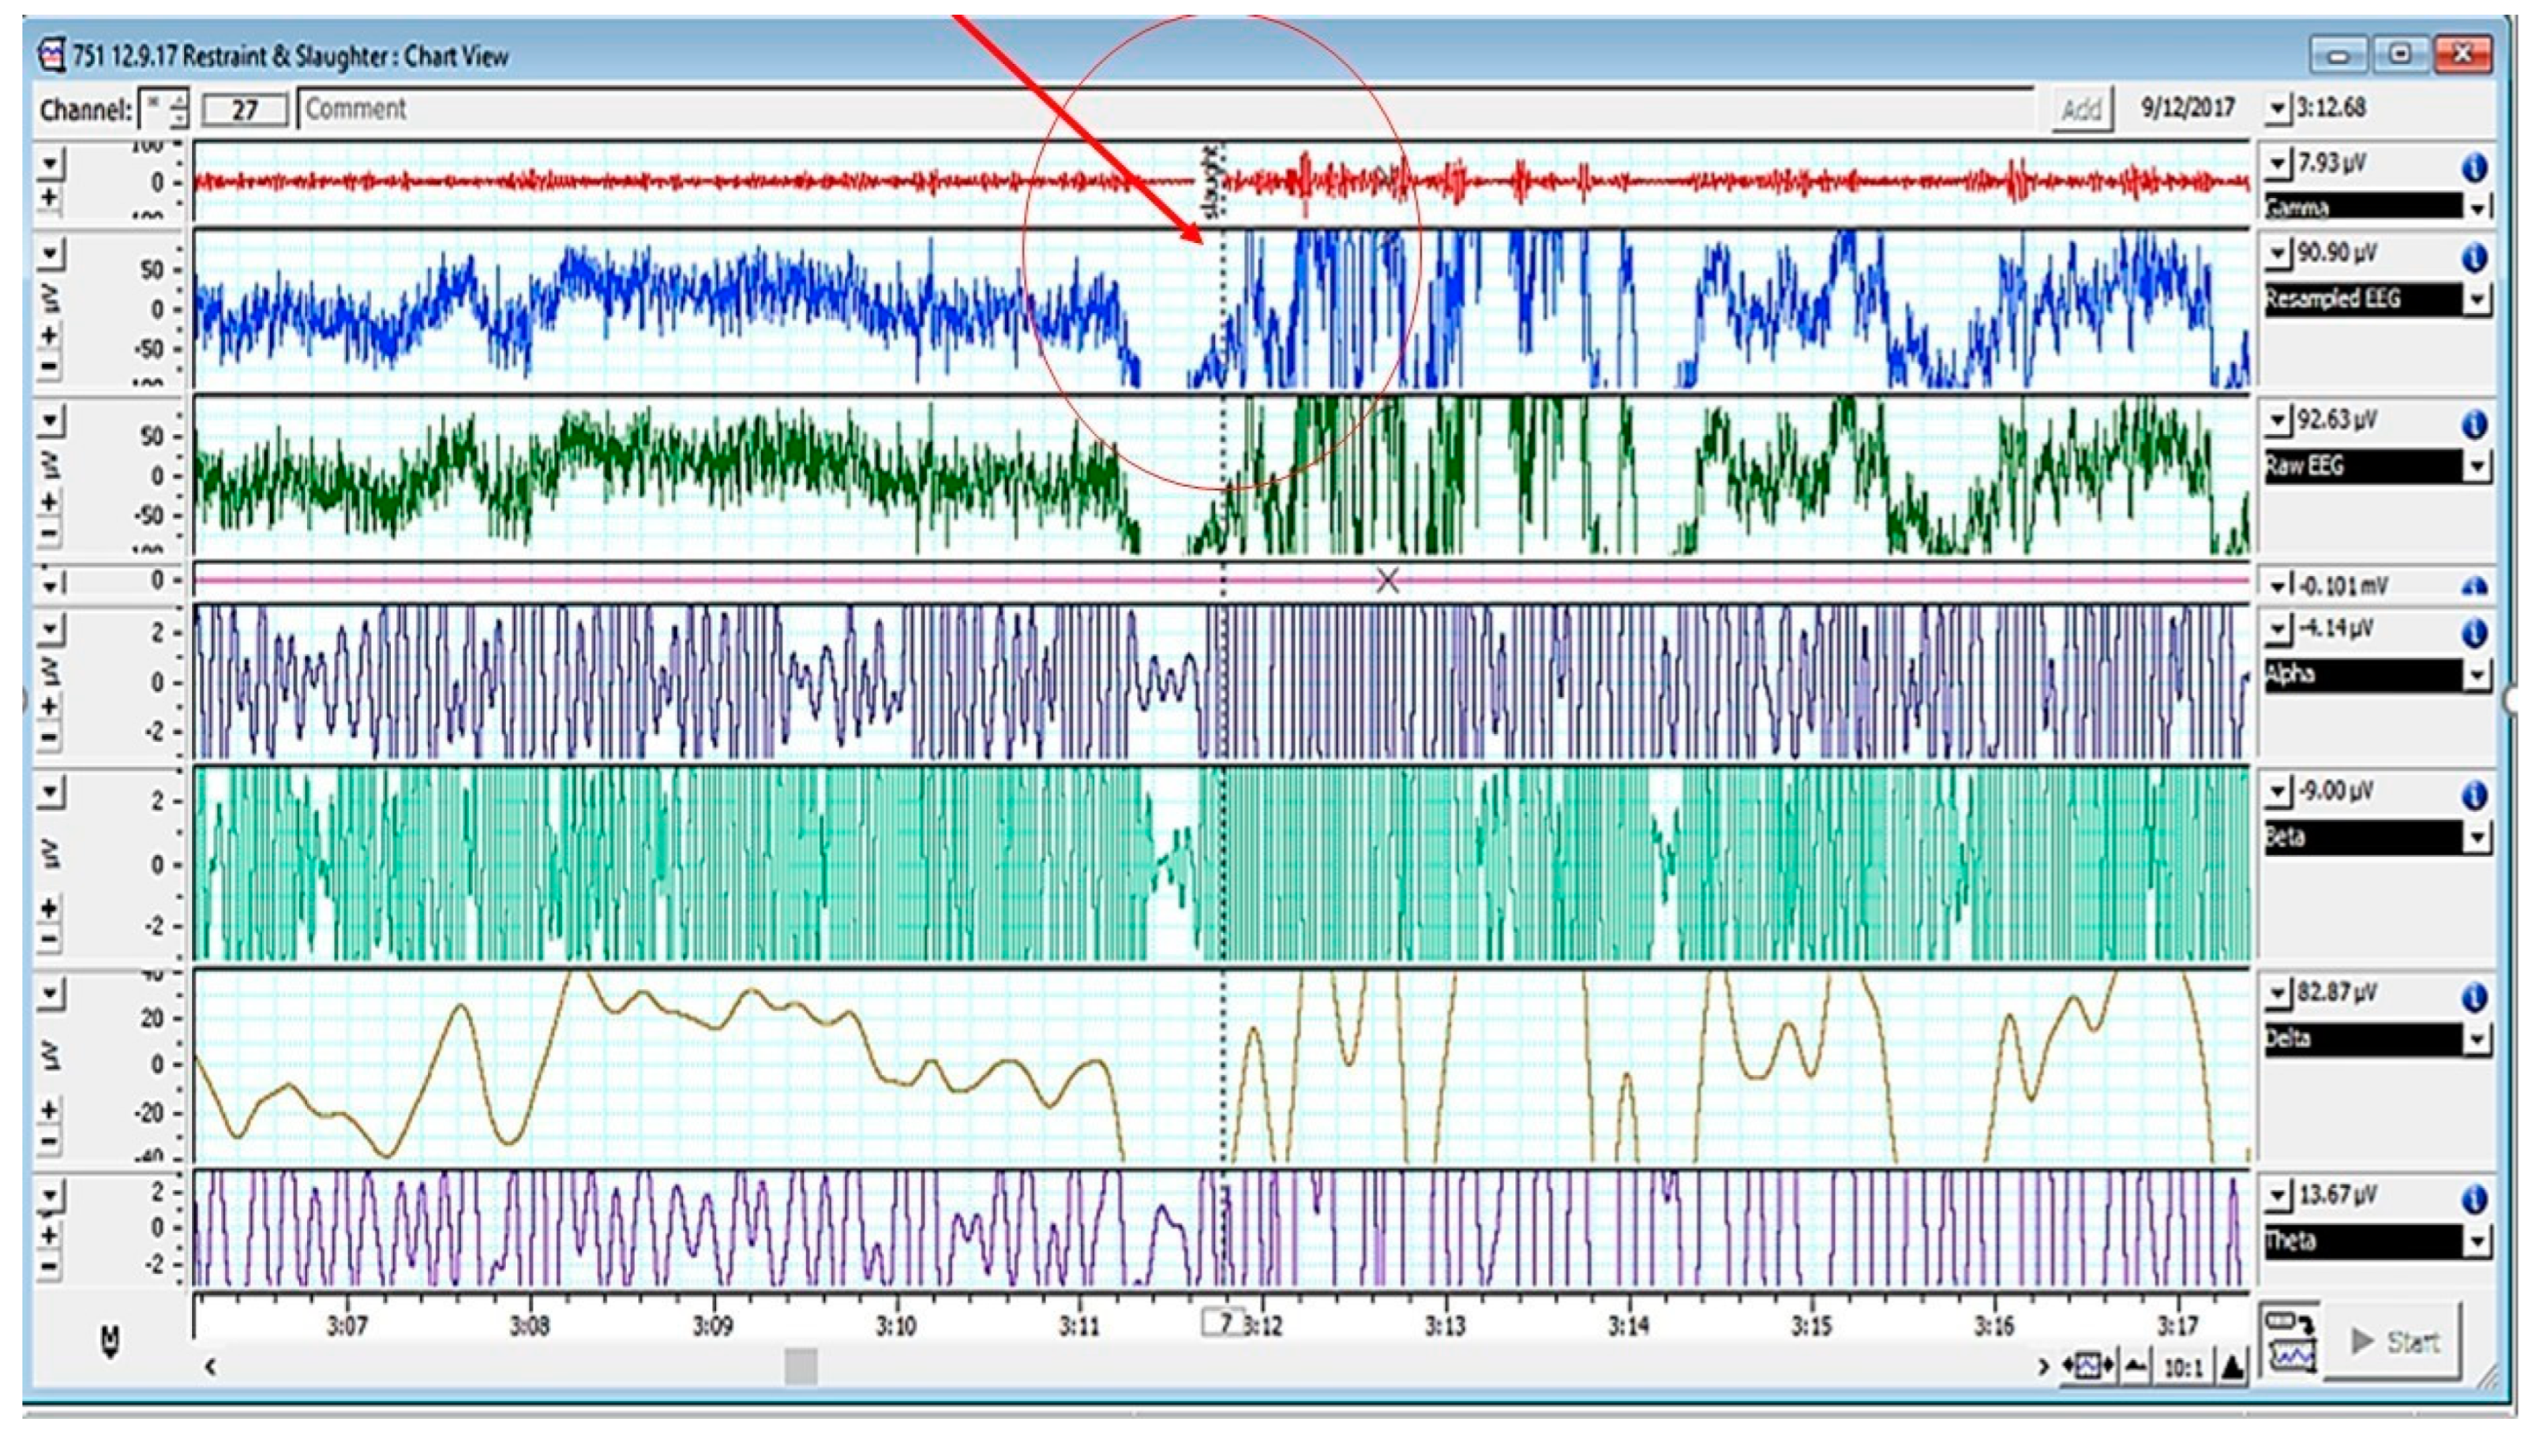Open the Theta channel function dropdown
The width and height of the screenshot is (2539, 1438).
pos(2477,1241)
